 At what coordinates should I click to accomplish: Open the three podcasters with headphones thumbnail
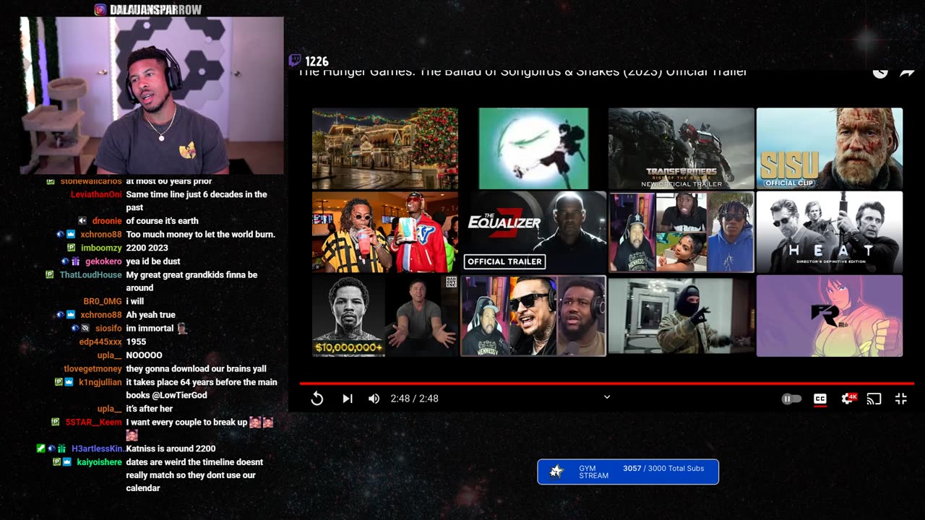(533, 316)
